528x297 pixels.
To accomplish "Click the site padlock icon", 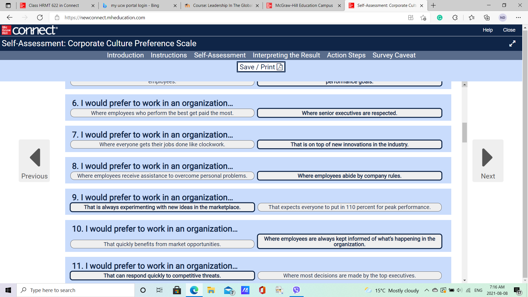I will pyautogui.click(x=57, y=18).
